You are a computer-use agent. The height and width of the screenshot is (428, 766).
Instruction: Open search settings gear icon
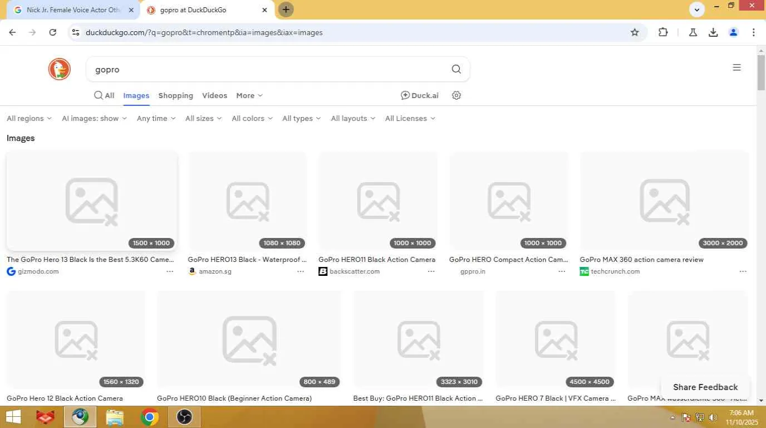[456, 95]
